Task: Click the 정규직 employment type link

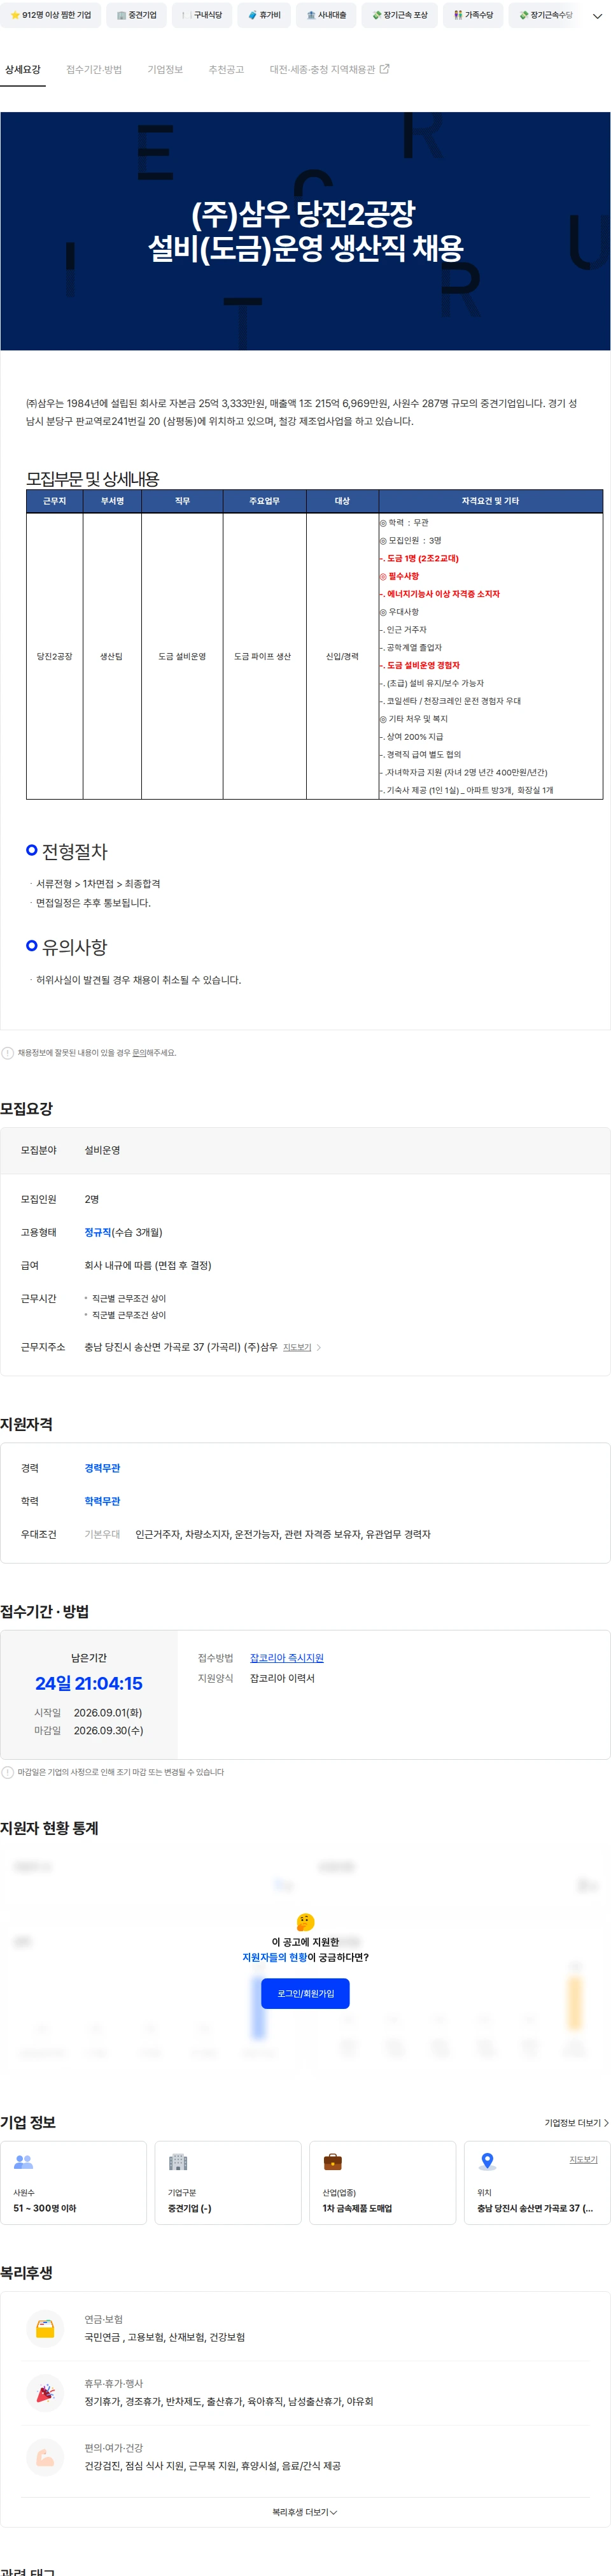Action: 98,1232
